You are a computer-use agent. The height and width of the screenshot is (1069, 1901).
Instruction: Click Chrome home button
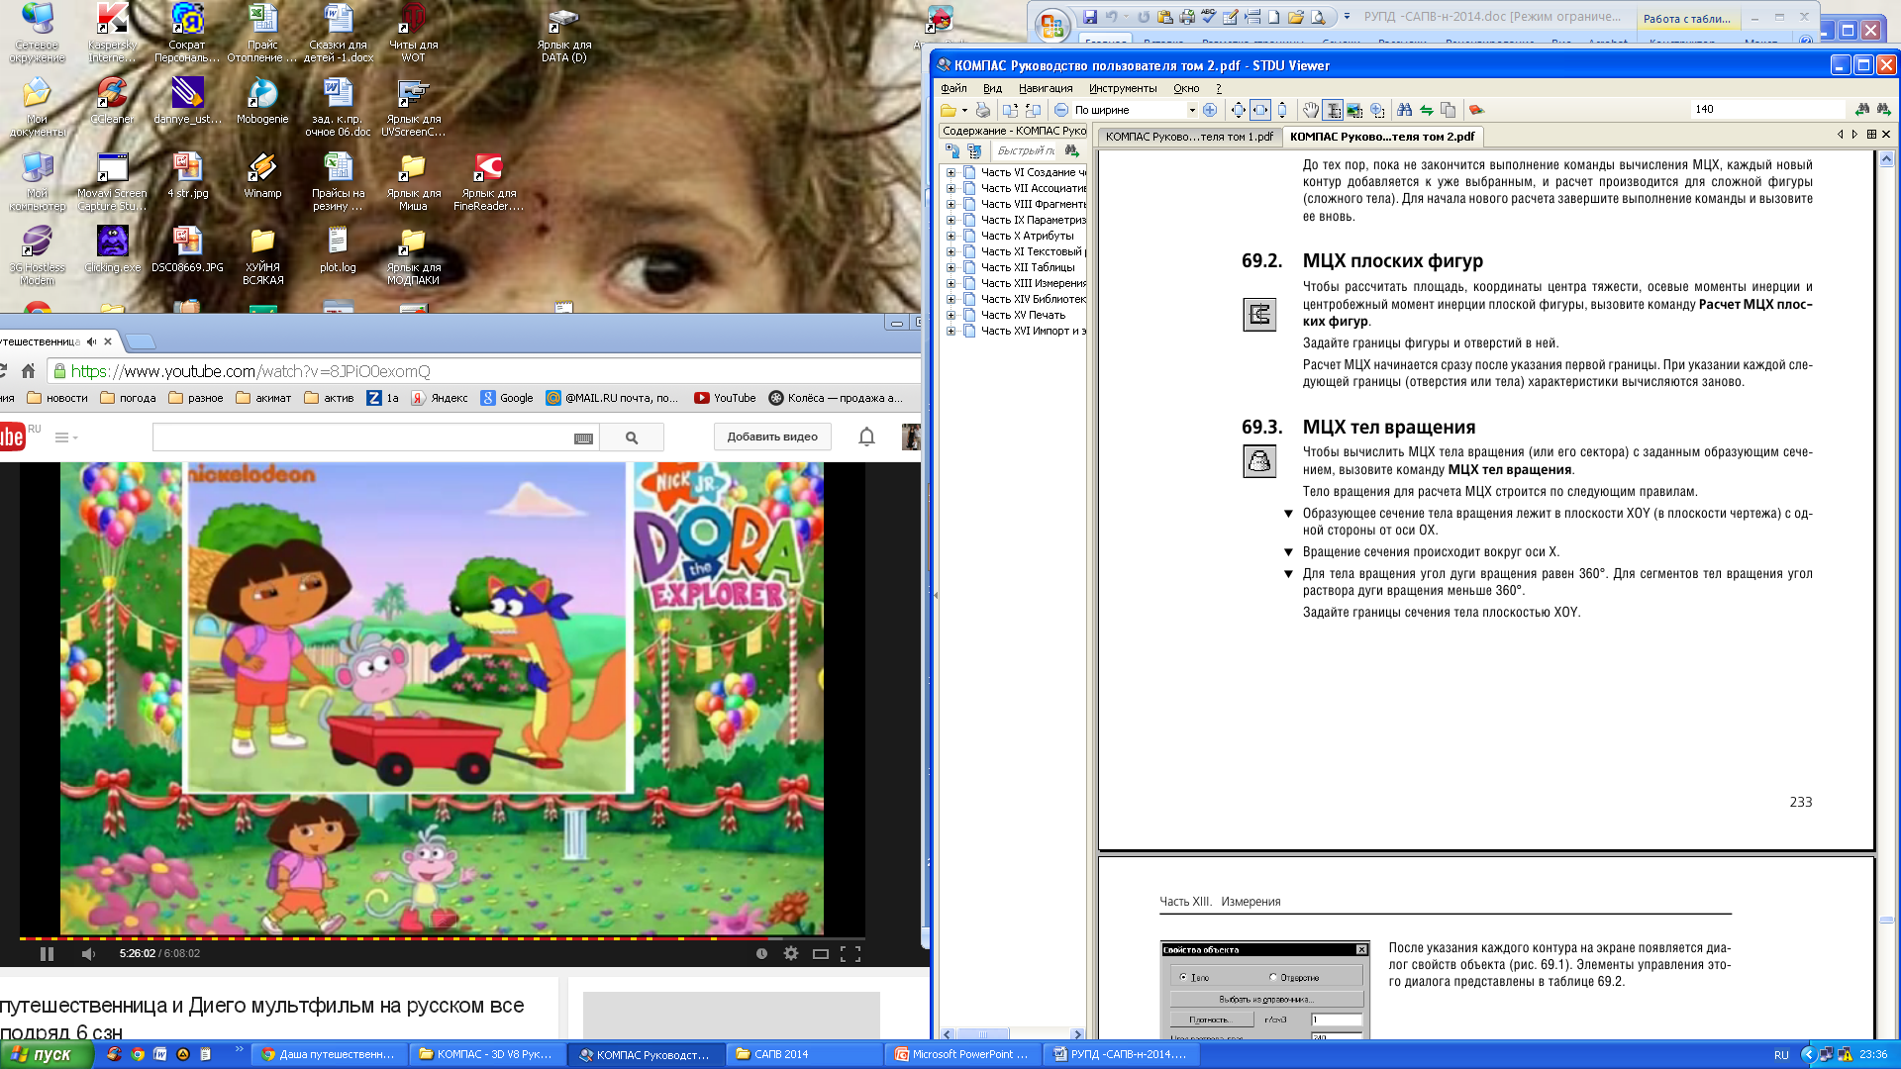[x=29, y=371]
